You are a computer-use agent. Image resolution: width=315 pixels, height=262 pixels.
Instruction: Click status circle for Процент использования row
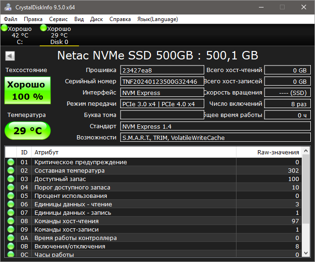[11, 196]
